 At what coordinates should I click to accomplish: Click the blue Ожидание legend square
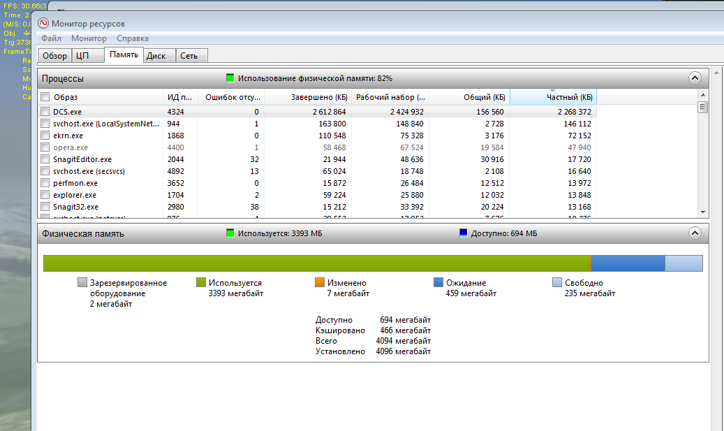pos(438,282)
